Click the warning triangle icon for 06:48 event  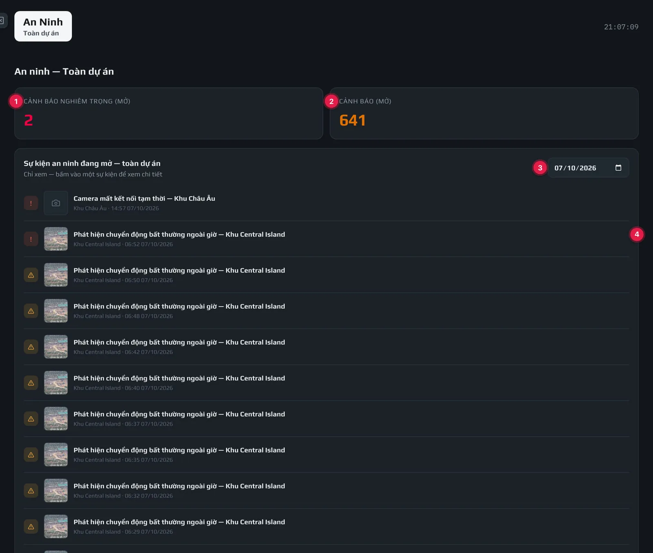tap(31, 311)
